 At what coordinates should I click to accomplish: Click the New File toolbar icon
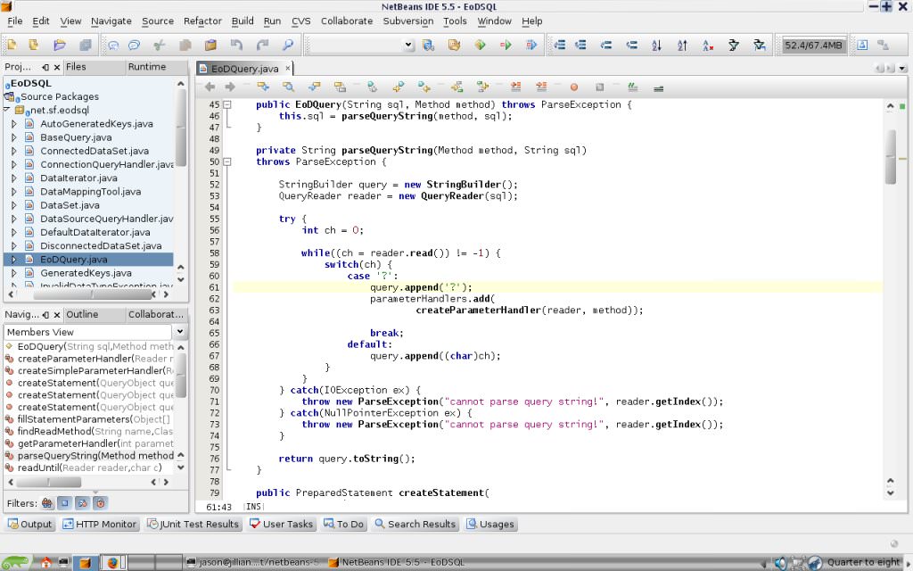click(12, 45)
